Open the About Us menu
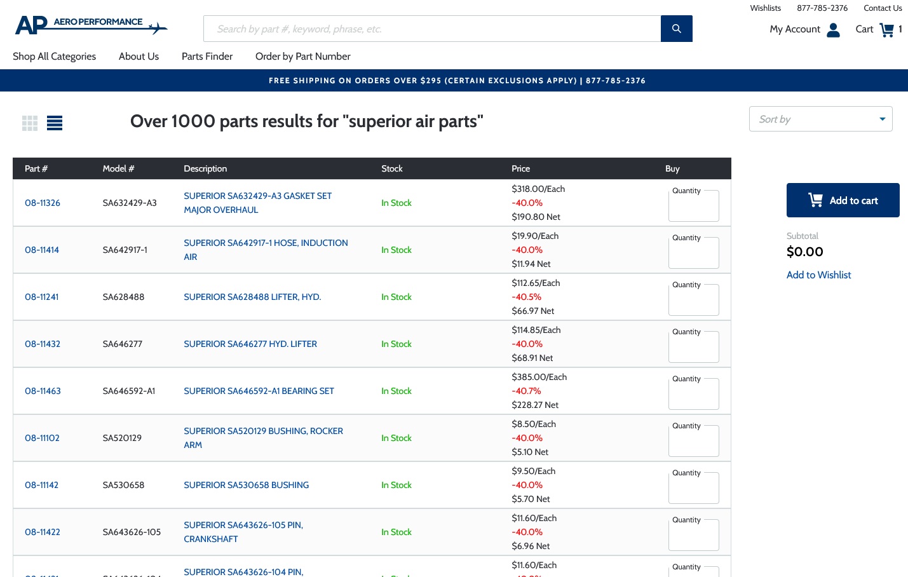 click(139, 57)
